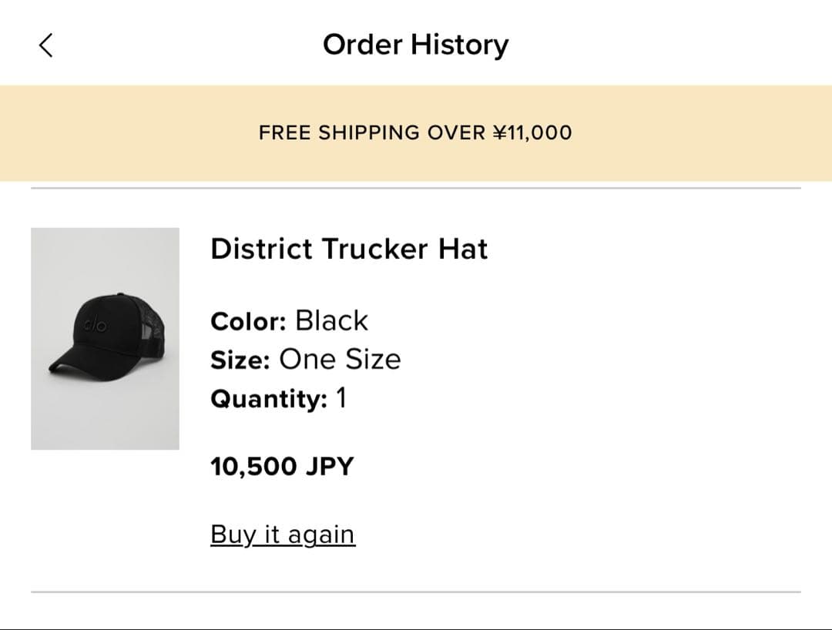Tap the JPY currency code in the price
This screenshot has width=832, height=630.
click(329, 466)
